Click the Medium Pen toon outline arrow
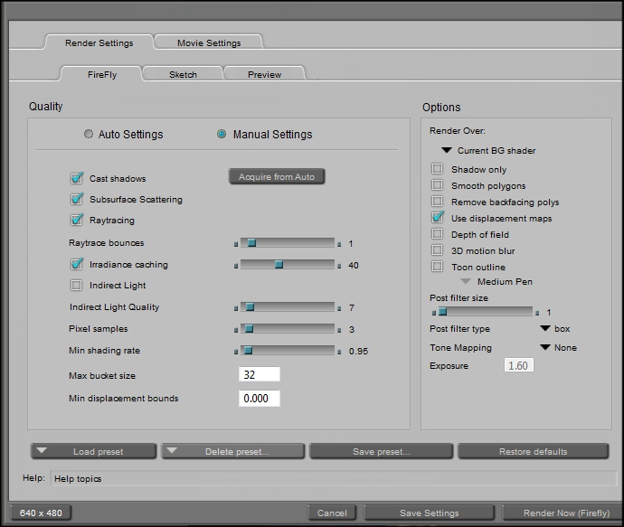 coord(466,282)
